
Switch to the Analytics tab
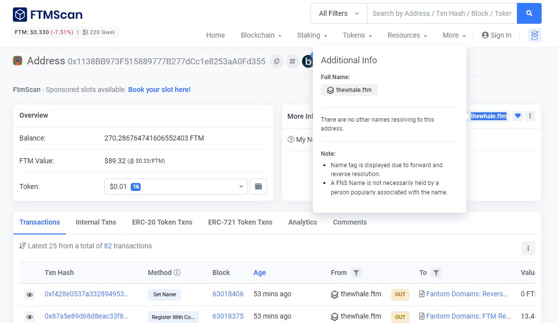pos(303,223)
